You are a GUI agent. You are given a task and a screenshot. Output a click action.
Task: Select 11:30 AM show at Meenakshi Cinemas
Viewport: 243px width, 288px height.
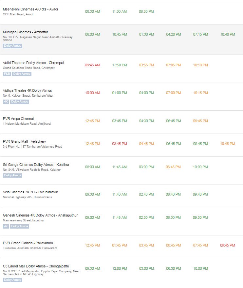click(x=120, y=11)
